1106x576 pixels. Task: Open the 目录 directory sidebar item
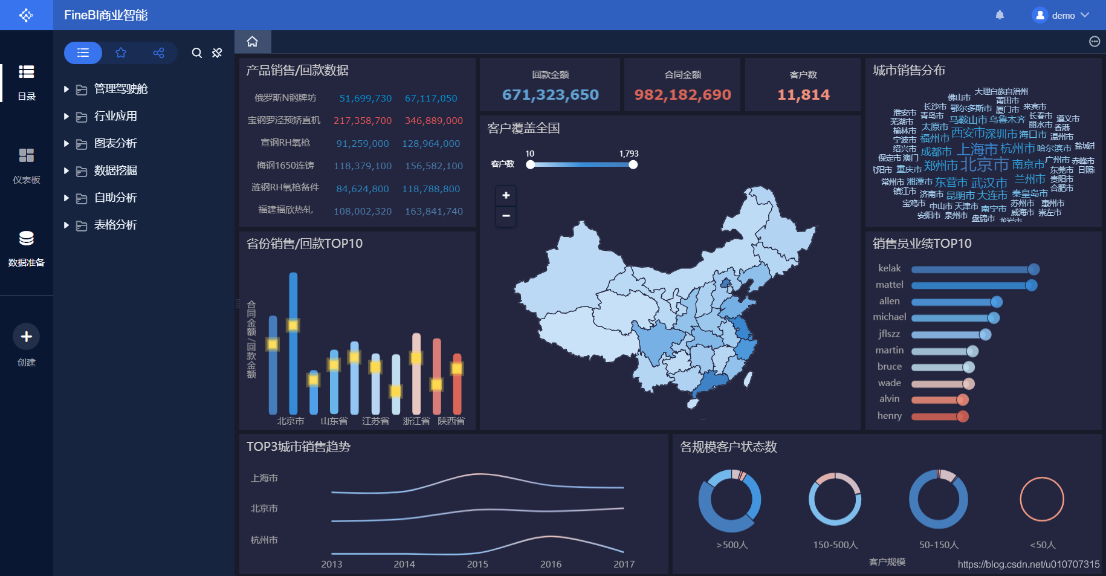pos(27,83)
